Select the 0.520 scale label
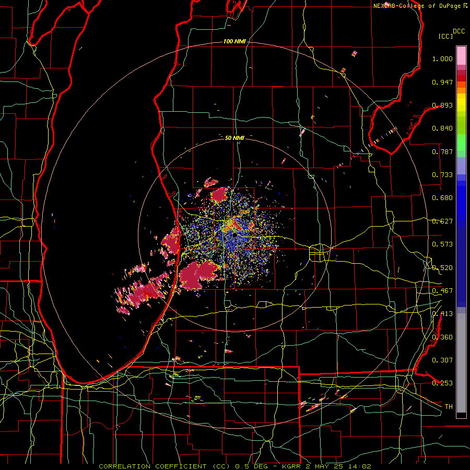 tap(442, 268)
